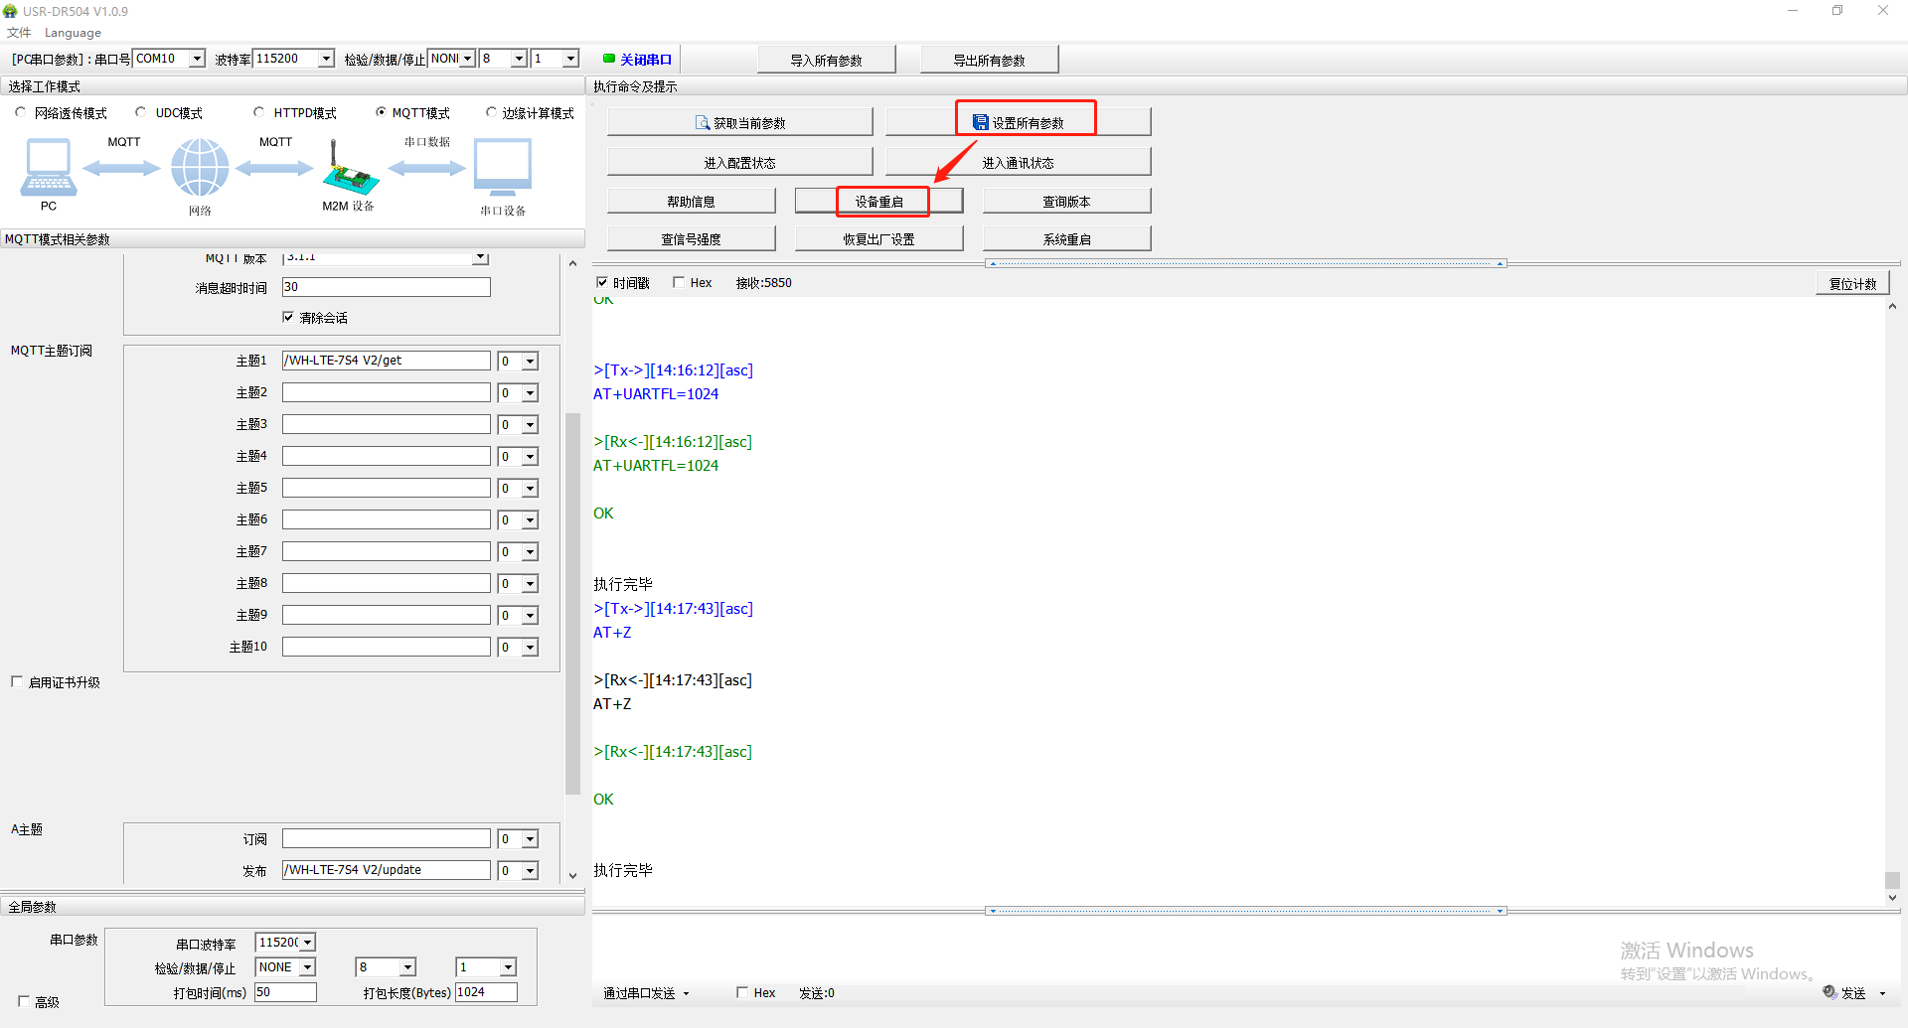Click the topic 2 subscription input field
Viewport: 1908px width, 1028px height.
pos(386,392)
